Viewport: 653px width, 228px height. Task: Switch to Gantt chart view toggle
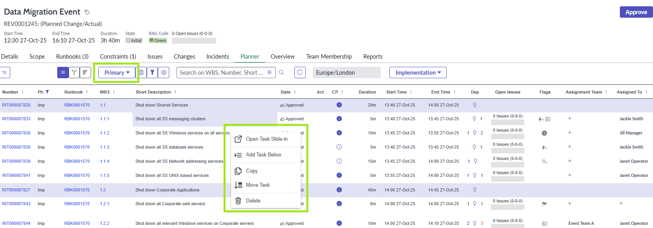pos(85,72)
